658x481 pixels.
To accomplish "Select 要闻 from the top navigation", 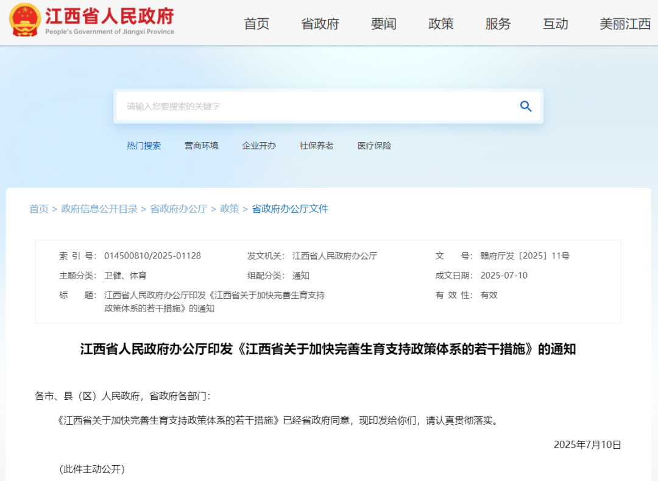I will [x=383, y=24].
